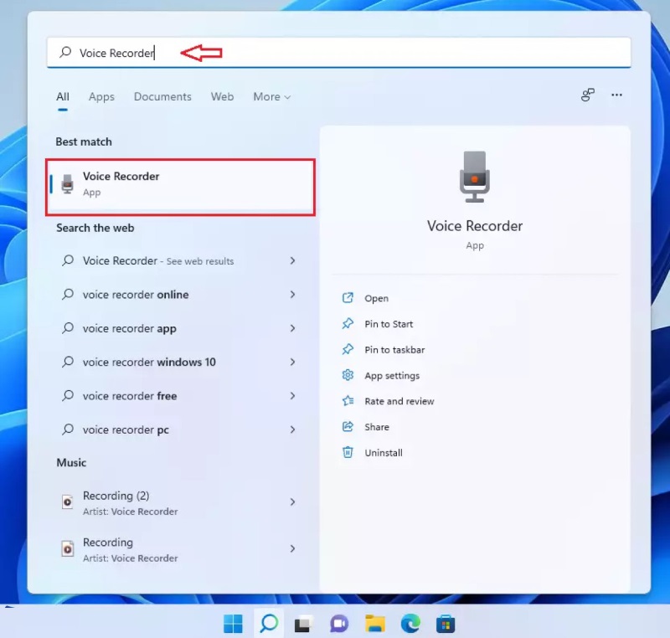Expand the More dropdown filter
The height and width of the screenshot is (638, 670).
pyautogui.click(x=271, y=96)
